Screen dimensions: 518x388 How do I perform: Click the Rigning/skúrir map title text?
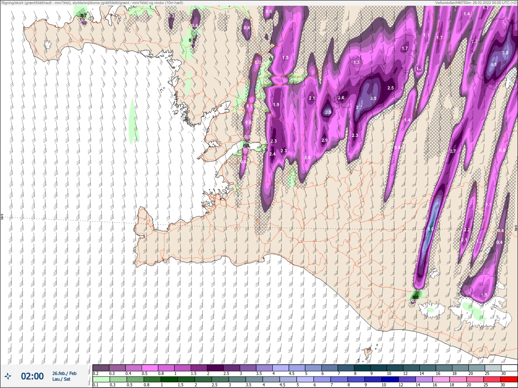[x=91, y=2]
